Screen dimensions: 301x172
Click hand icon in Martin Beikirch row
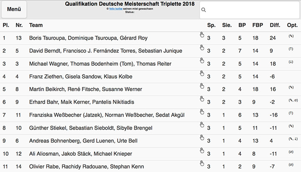(202, 86)
